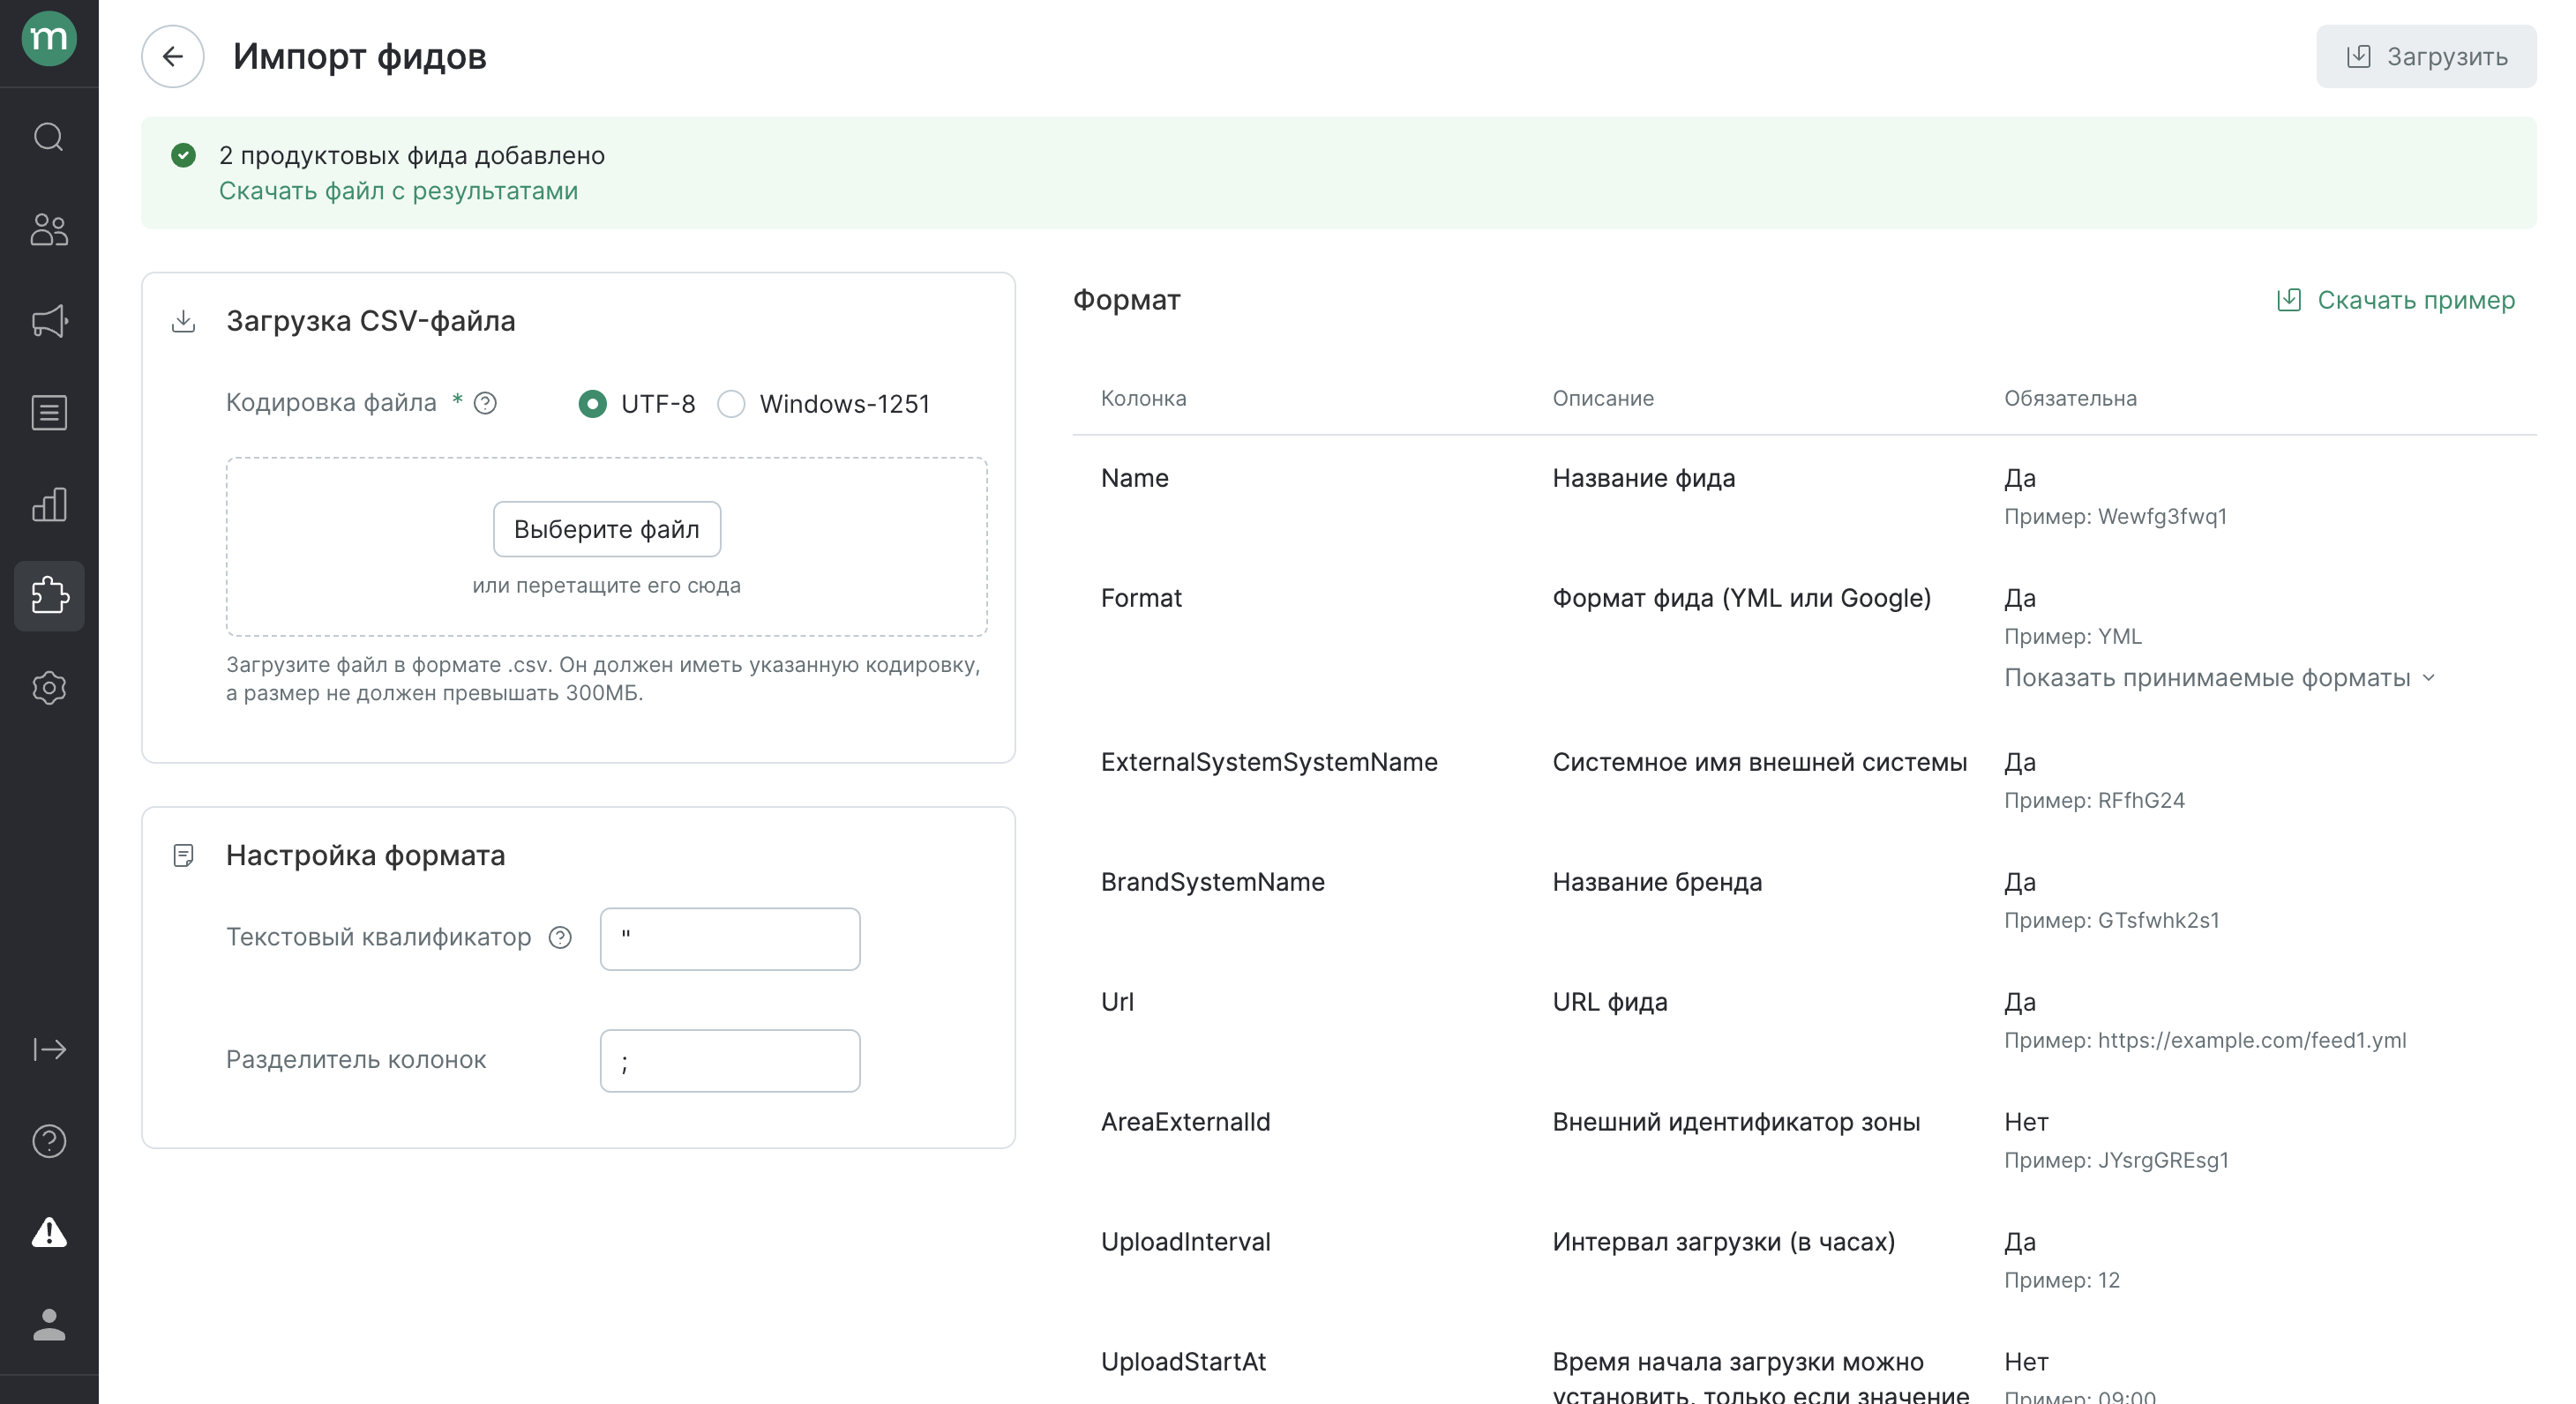Viewport: 2576px width, 1404px height.
Task: Expand the sidebar with arrow icon
Action: (x=49, y=1049)
